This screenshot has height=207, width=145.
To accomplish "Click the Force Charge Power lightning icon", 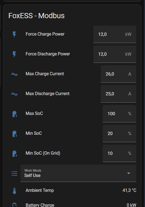I will pyautogui.click(x=14, y=34).
